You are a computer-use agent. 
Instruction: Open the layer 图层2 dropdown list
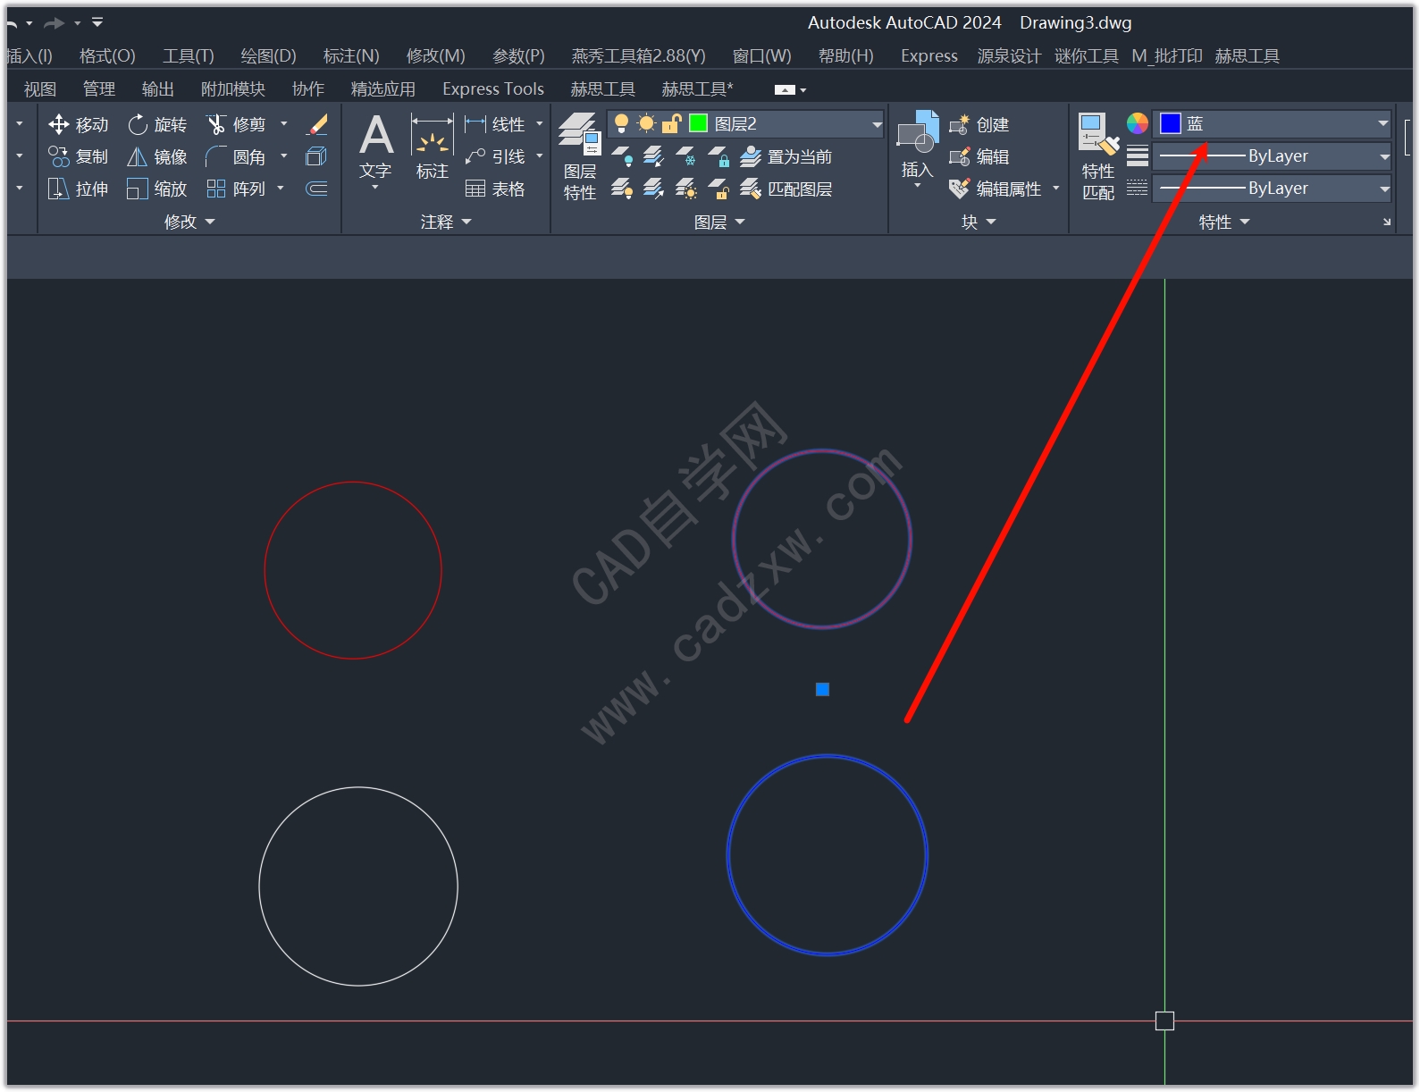[877, 124]
